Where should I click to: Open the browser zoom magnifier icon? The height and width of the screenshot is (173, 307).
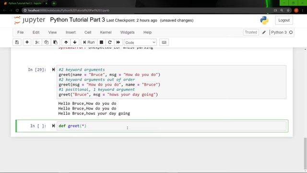[282, 11]
